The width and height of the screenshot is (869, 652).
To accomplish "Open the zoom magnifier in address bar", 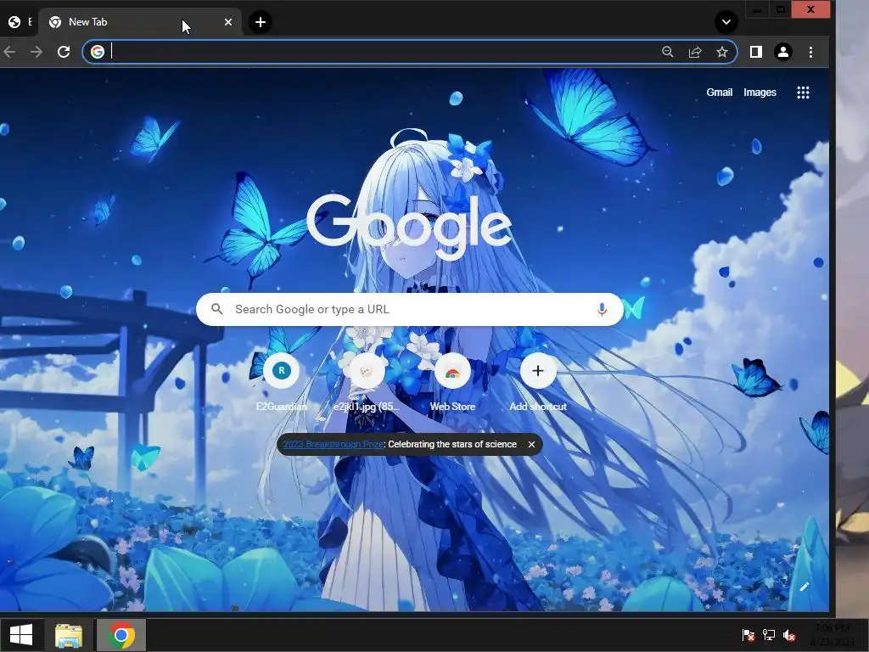I will 668,52.
